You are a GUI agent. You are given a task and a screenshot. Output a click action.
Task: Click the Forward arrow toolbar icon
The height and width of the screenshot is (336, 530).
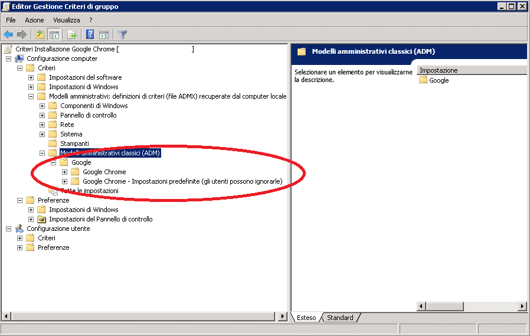[x=22, y=34]
